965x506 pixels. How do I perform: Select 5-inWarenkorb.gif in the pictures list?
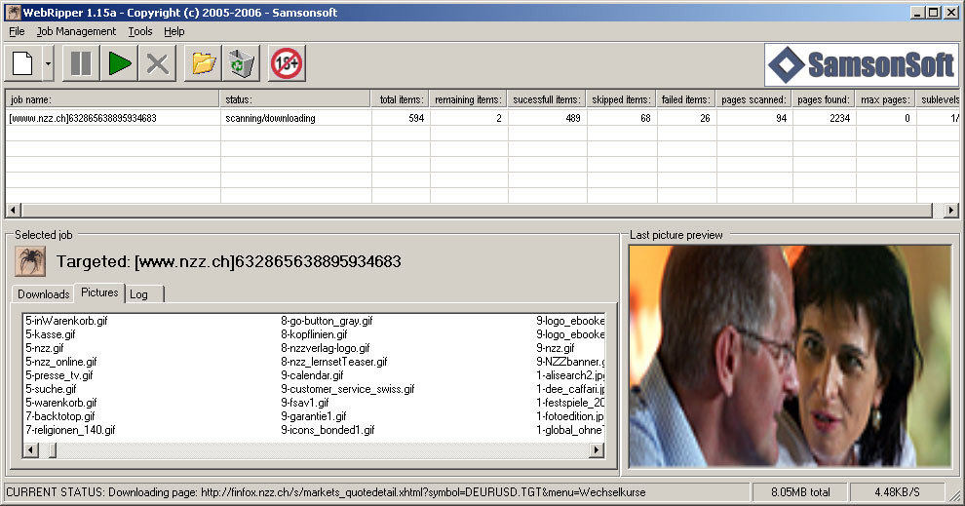click(x=66, y=321)
